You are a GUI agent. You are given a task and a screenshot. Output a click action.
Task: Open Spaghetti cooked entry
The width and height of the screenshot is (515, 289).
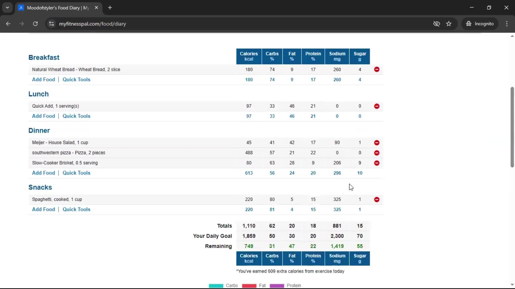[x=57, y=200]
